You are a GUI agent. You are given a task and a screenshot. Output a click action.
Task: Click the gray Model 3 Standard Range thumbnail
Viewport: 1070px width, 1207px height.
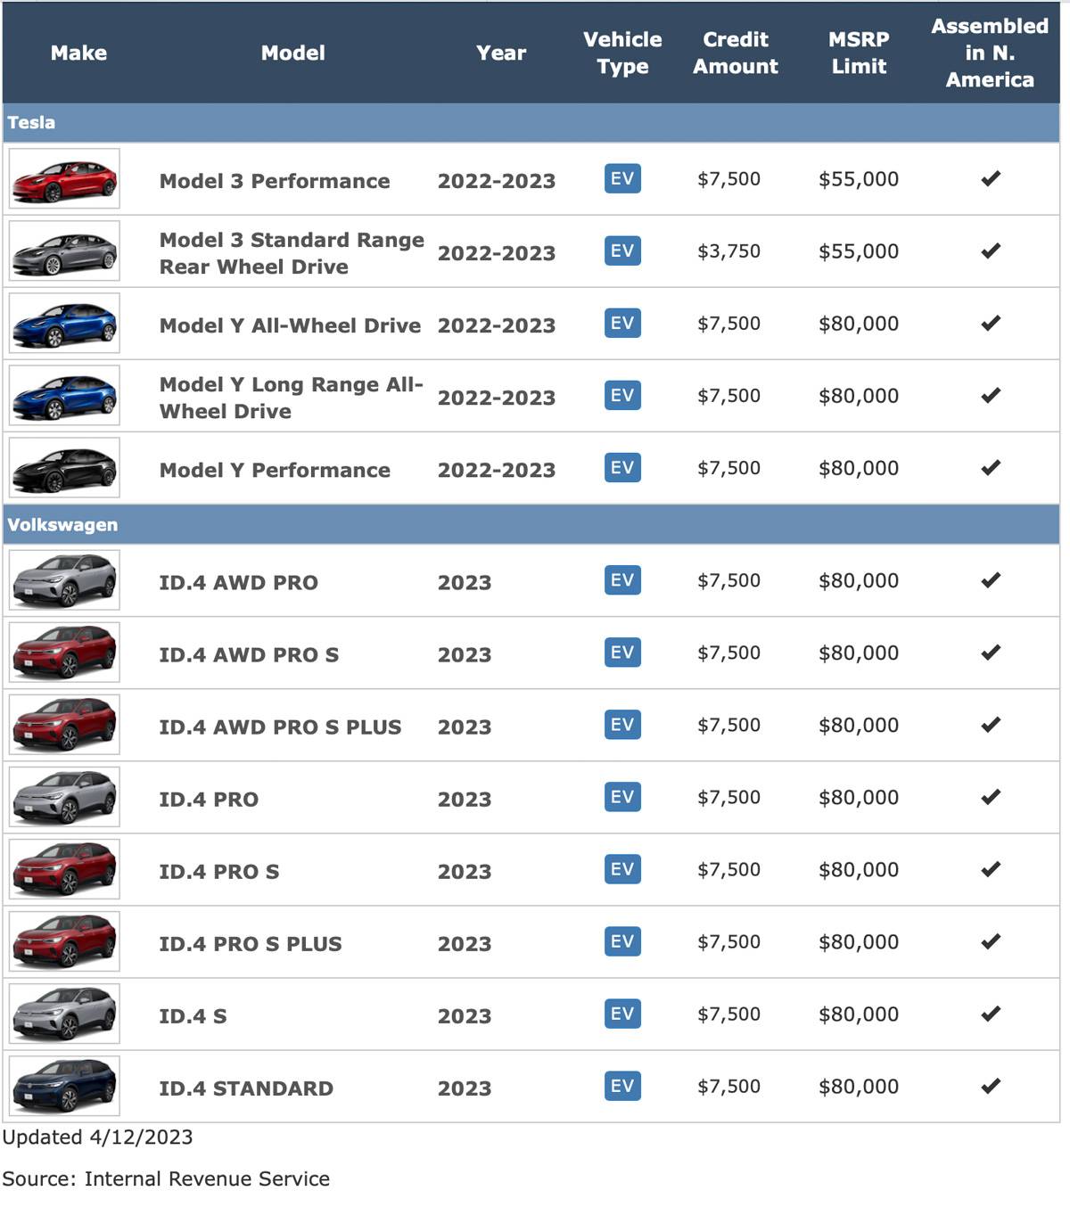coord(64,251)
